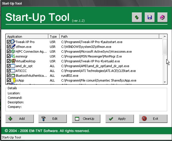
Task: Click the CleanUp button
Action: (x=86, y=119)
